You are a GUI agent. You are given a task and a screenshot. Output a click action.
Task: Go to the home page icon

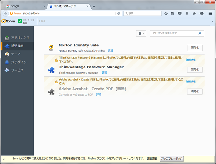point(194,14)
